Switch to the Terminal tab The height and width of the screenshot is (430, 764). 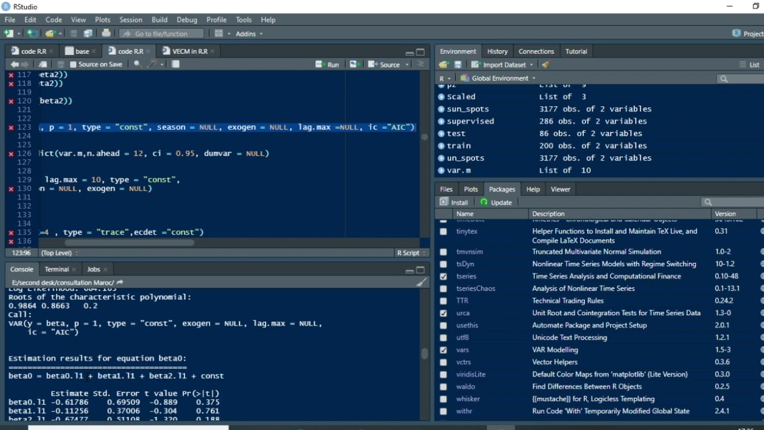point(57,269)
